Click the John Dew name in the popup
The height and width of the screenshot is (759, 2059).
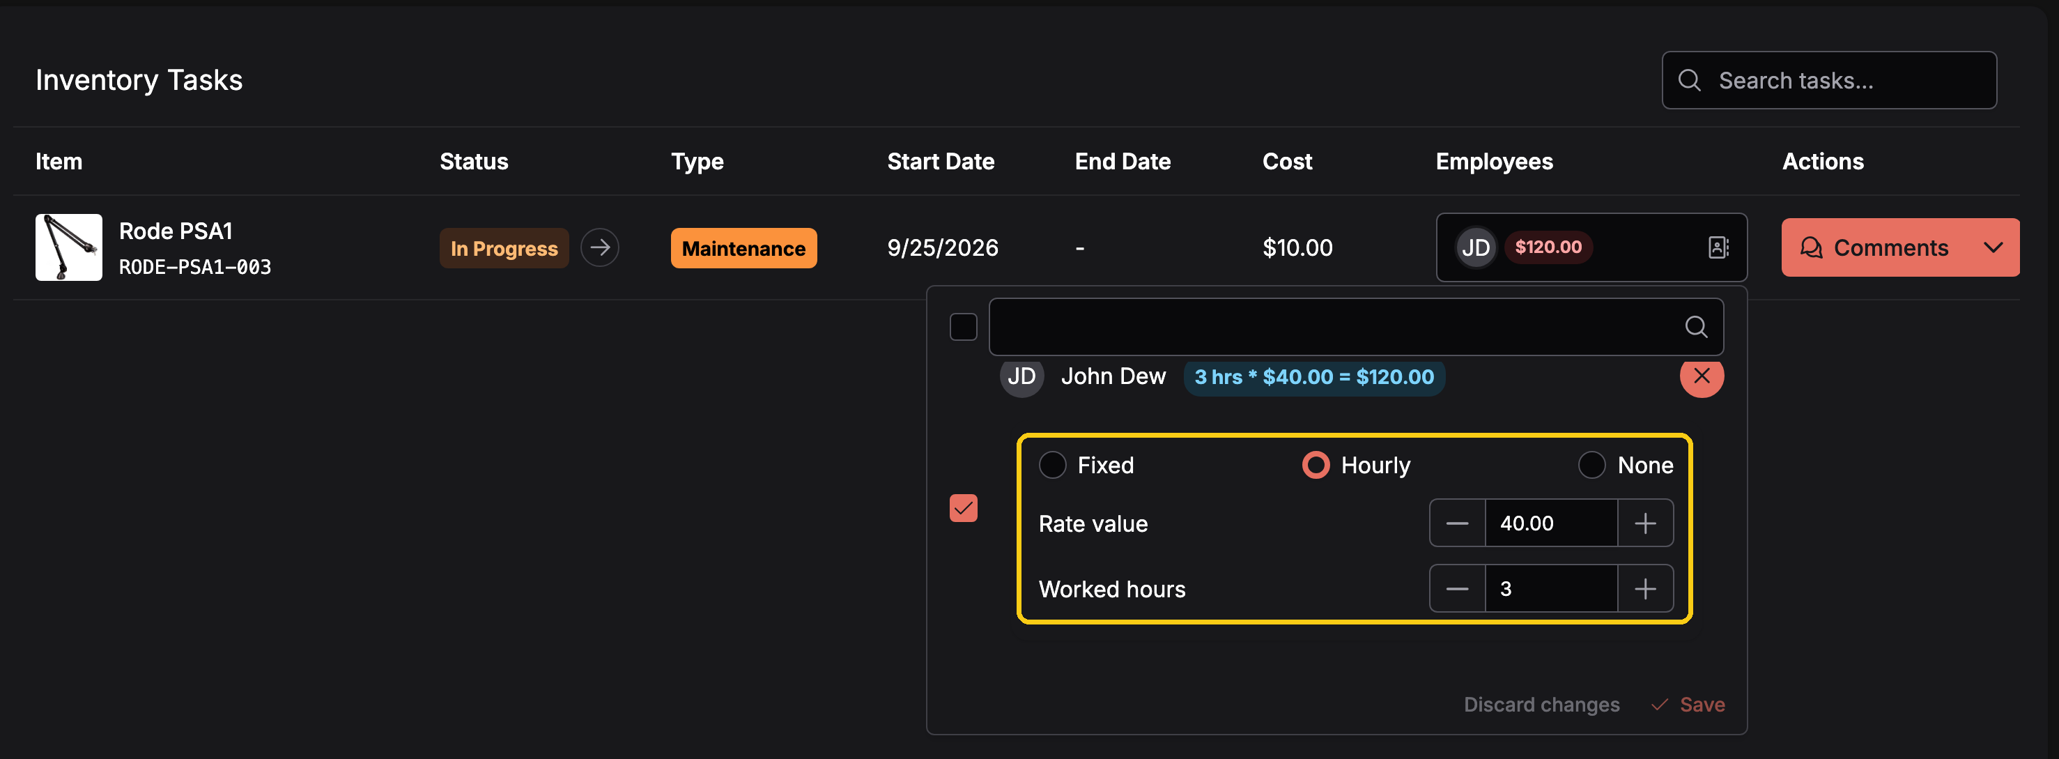1113,376
